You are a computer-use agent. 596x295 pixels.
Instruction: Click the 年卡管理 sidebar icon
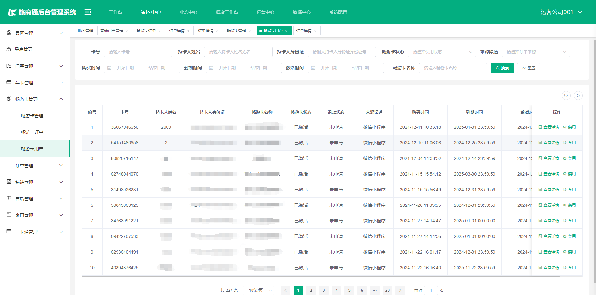(9, 83)
